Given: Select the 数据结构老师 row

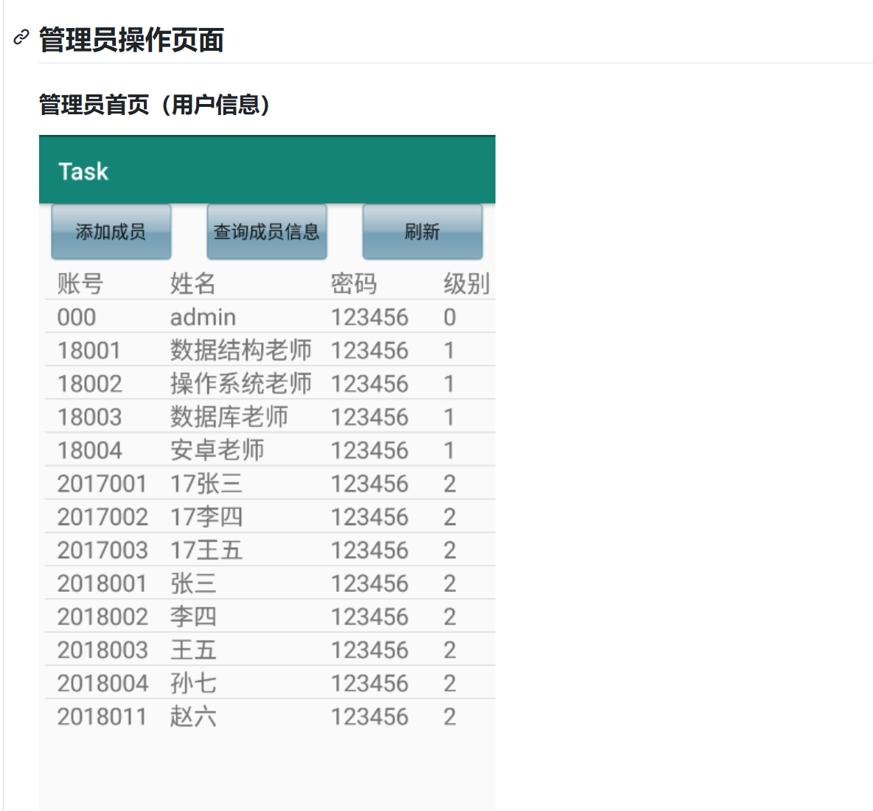Looking at the screenshot, I should point(221,349).
